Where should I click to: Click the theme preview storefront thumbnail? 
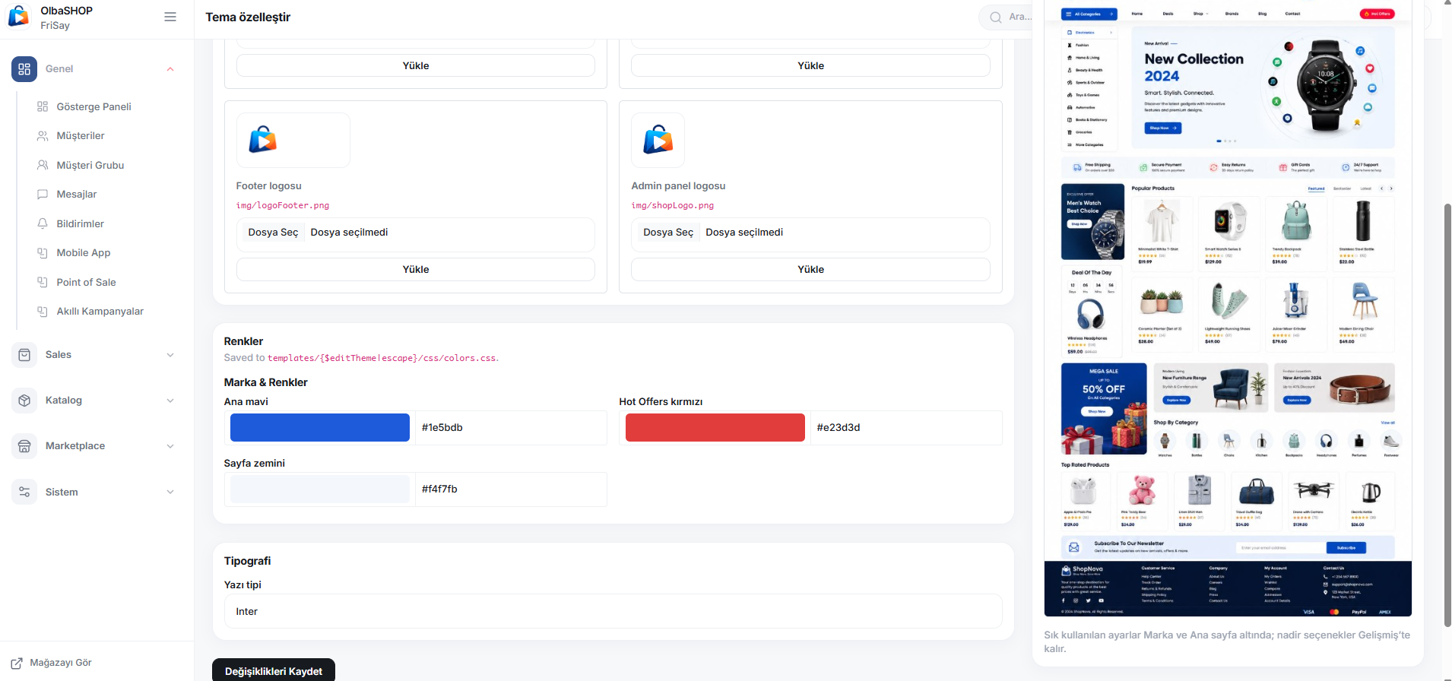coord(1228,309)
